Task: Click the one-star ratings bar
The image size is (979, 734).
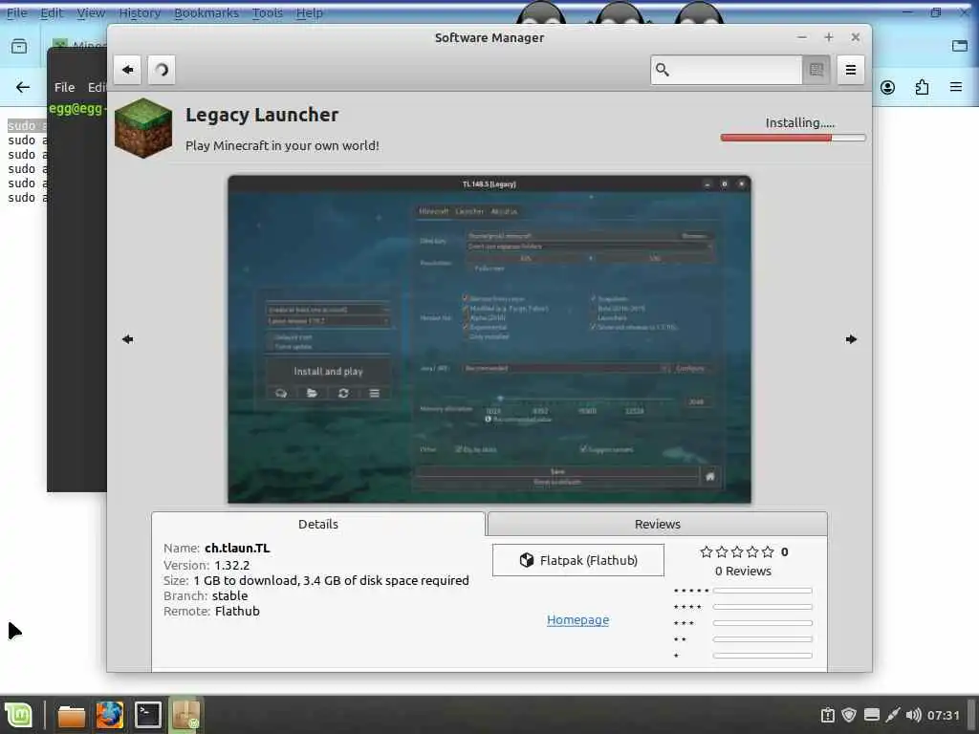Action: coord(762,656)
